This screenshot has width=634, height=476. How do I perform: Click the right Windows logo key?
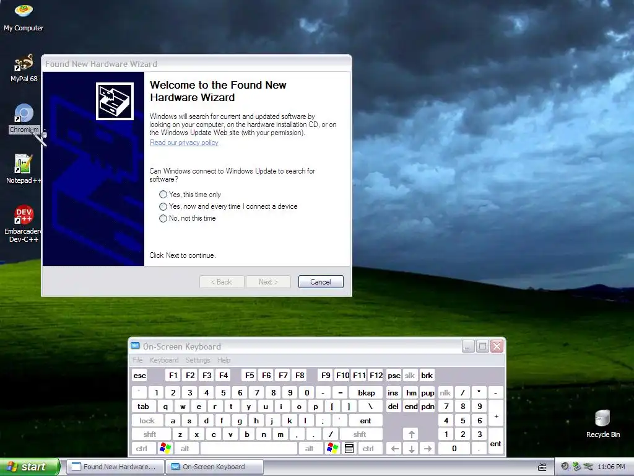pos(332,448)
